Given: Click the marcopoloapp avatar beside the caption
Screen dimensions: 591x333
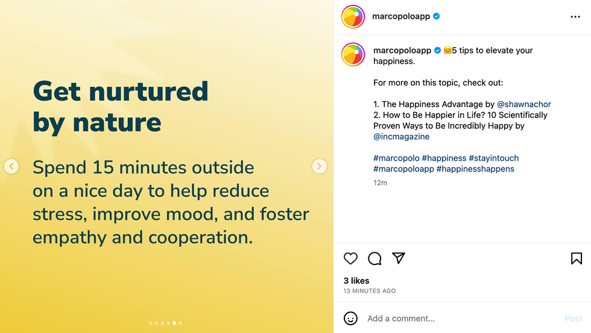Looking at the screenshot, I should point(353,54).
